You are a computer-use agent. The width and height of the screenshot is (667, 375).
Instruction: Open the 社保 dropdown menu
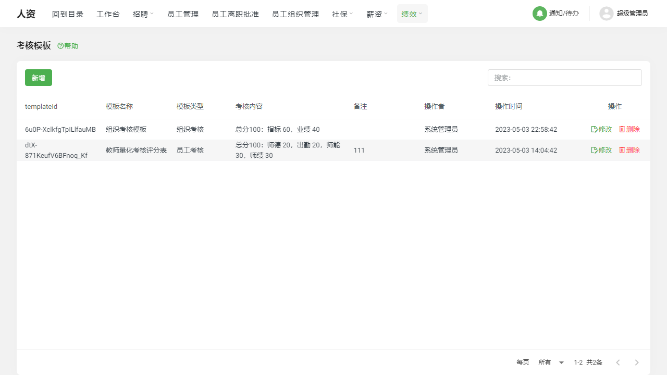point(342,14)
